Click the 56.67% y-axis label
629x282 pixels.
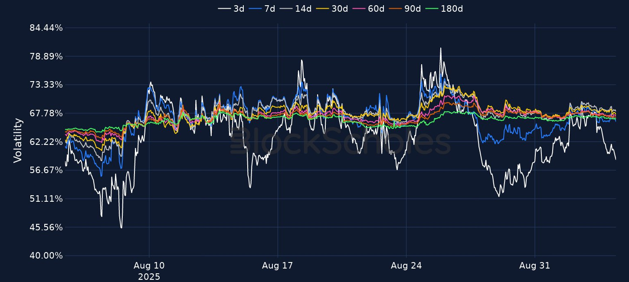[x=46, y=170]
